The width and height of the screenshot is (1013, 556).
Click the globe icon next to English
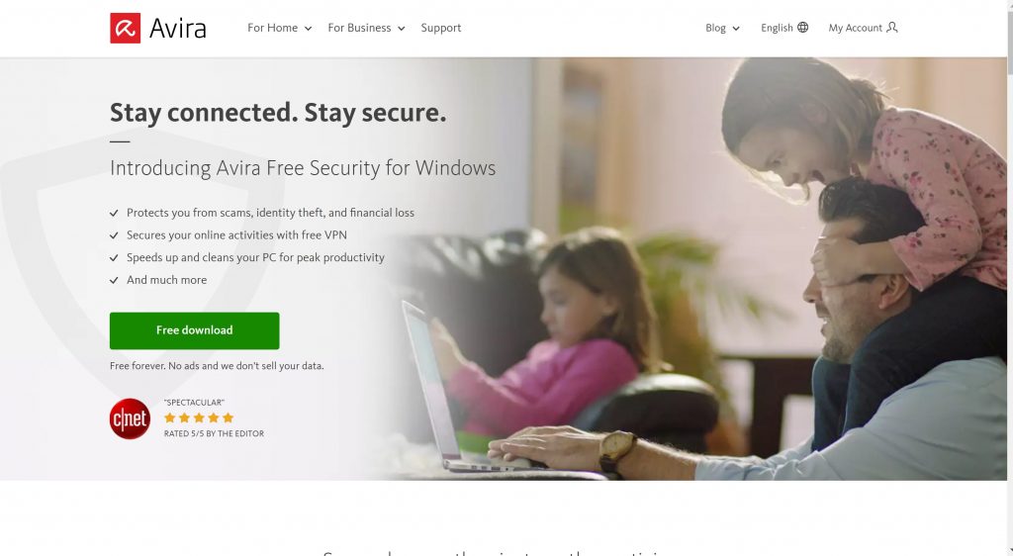802,27
